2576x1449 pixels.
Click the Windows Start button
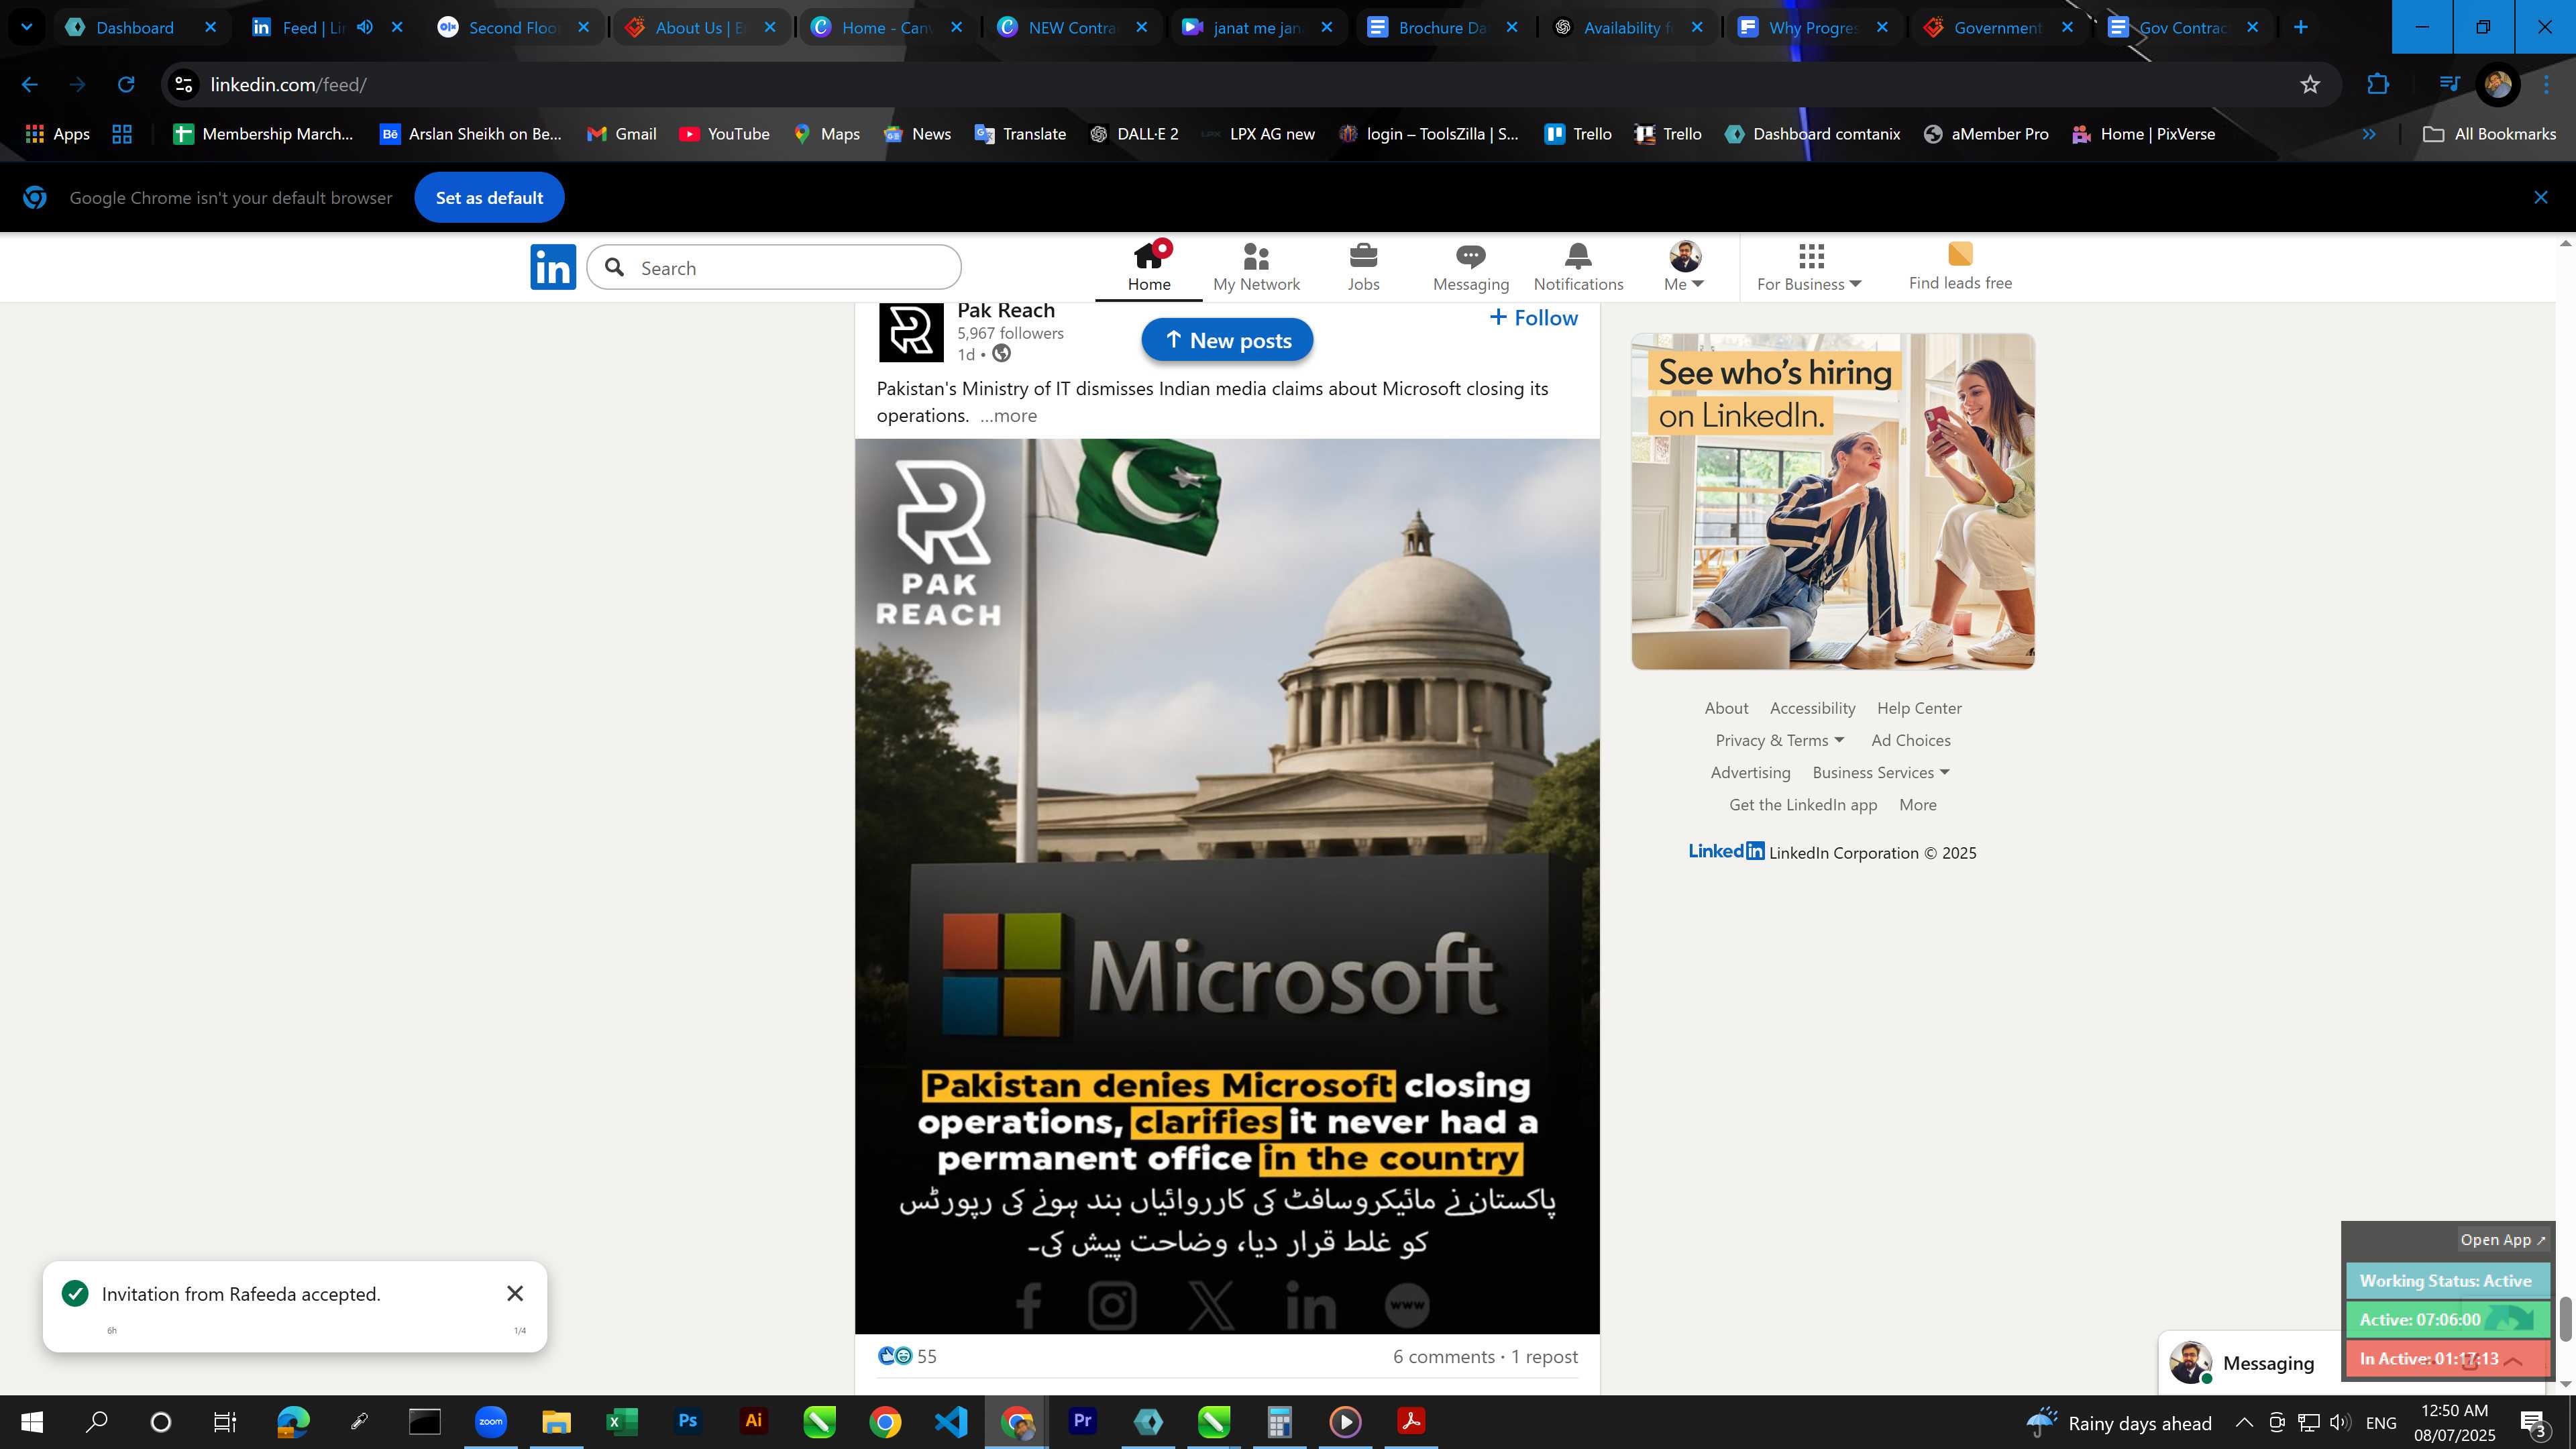coord(31,1422)
